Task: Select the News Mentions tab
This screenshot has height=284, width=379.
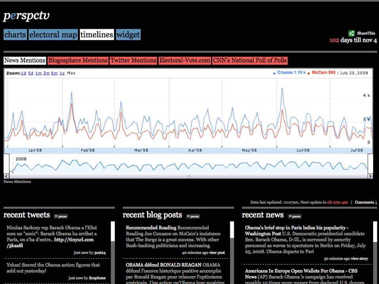Action: click(25, 60)
